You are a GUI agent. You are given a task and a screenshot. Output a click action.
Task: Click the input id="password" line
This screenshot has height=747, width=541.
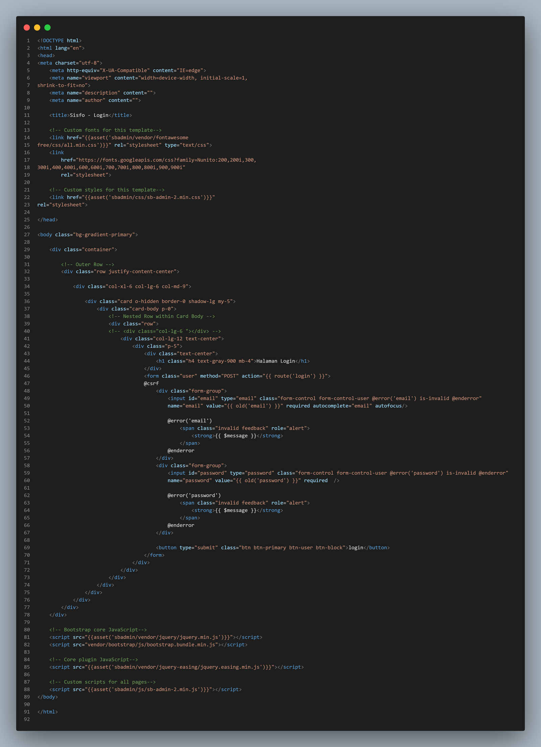pos(338,473)
